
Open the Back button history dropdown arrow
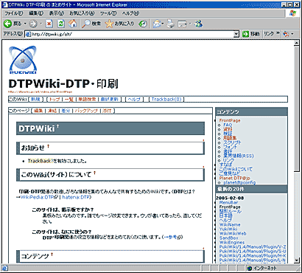click(25, 24)
